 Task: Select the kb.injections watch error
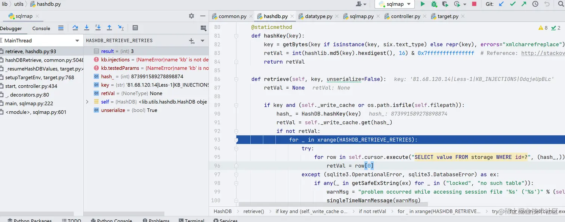146,60
